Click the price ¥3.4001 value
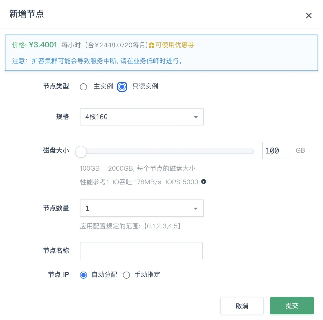 tap(43, 45)
